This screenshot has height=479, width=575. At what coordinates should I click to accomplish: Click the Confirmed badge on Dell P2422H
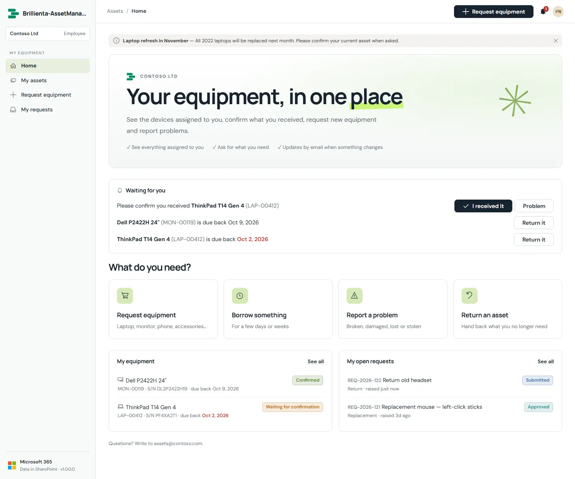[x=307, y=380]
